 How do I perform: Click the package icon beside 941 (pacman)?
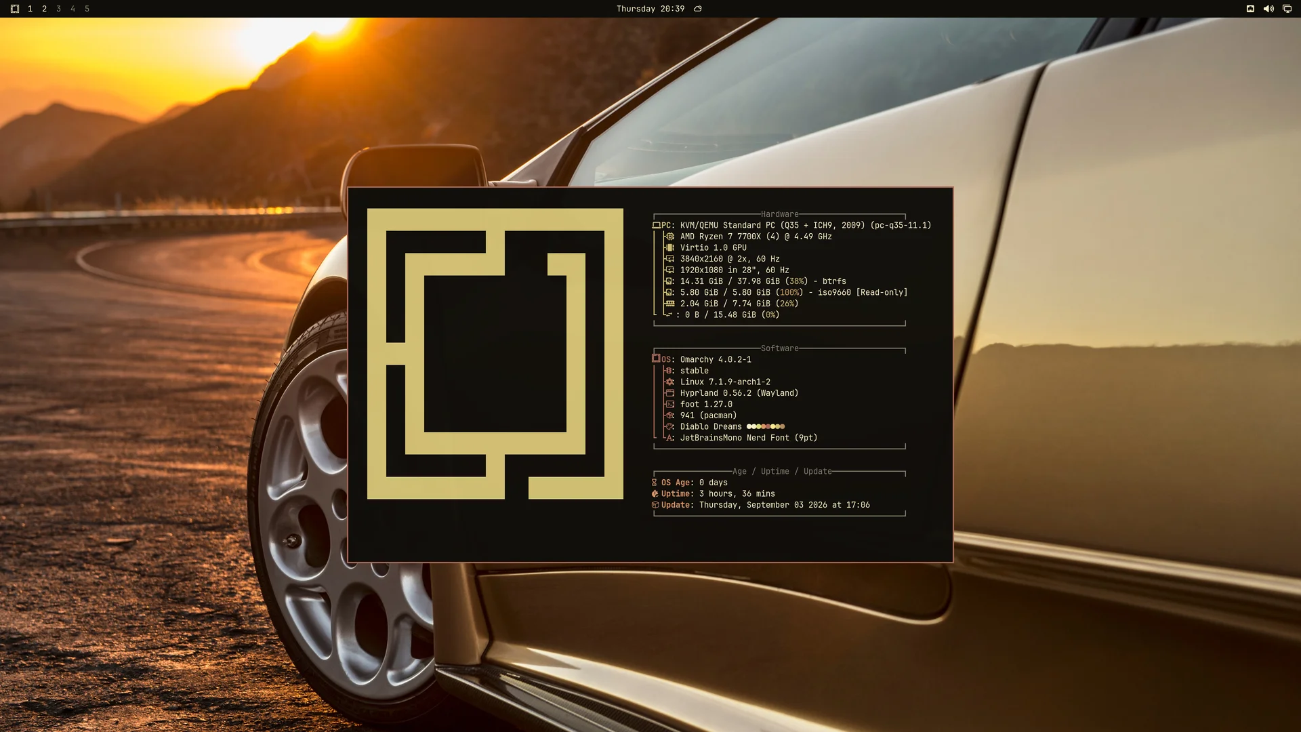669,415
